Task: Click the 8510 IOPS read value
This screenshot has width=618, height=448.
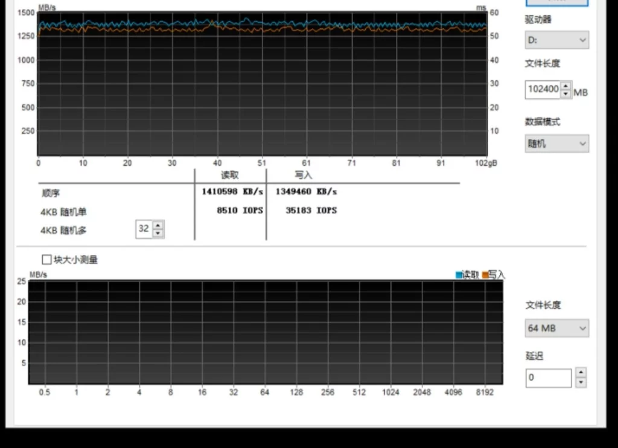Action: point(240,210)
